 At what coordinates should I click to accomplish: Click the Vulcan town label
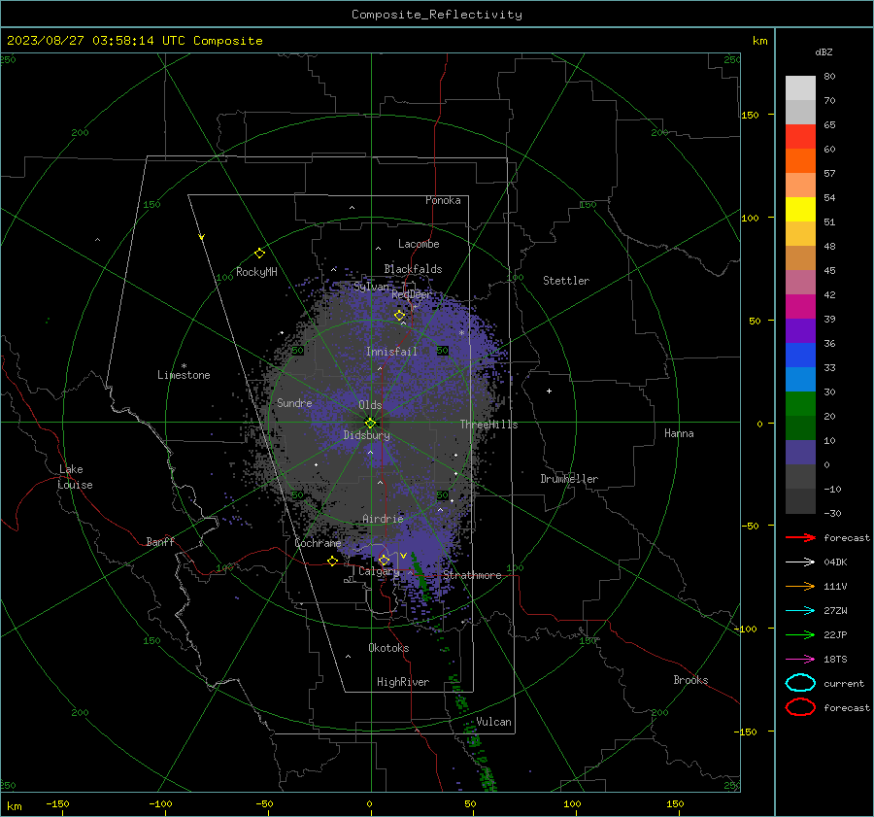tap(493, 722)
